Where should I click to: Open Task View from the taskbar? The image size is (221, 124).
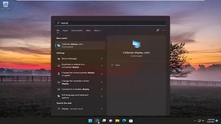(104, 121)
